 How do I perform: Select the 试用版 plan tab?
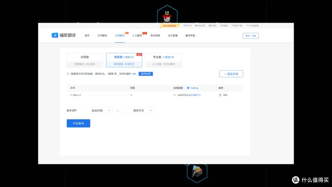click(85, 60)
